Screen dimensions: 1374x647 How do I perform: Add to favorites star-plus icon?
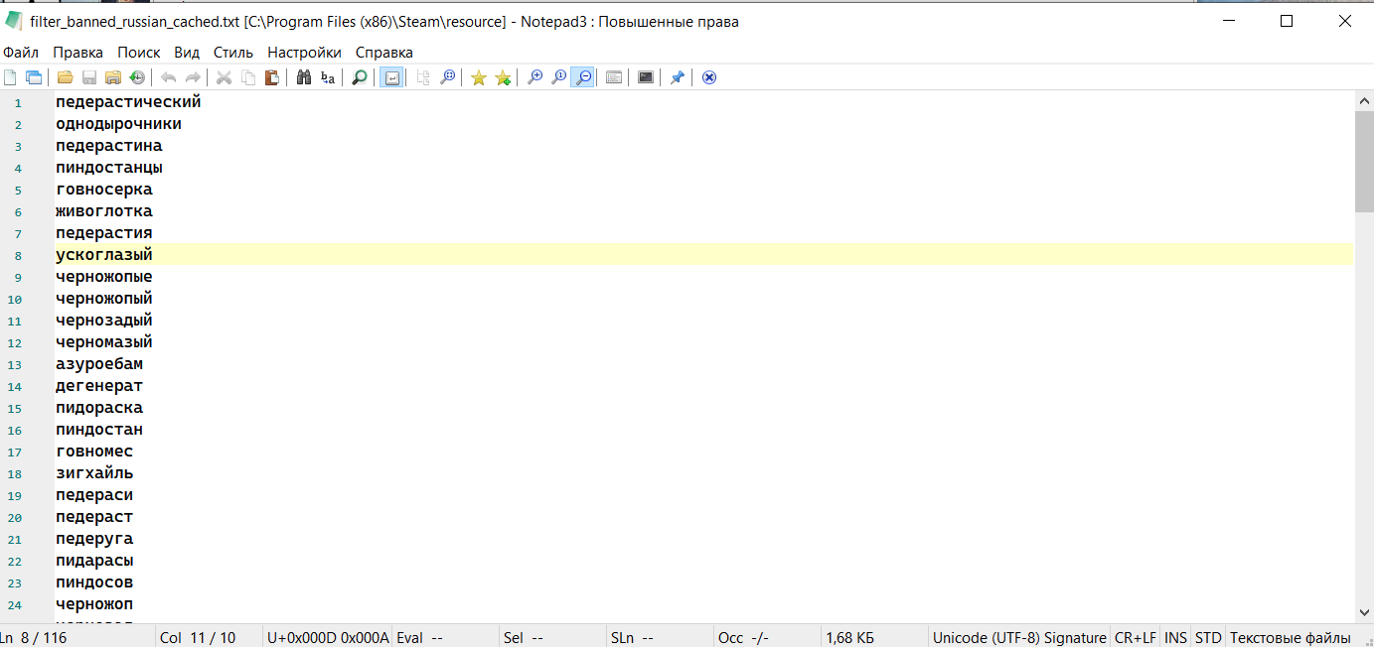(x=503, y=77)
